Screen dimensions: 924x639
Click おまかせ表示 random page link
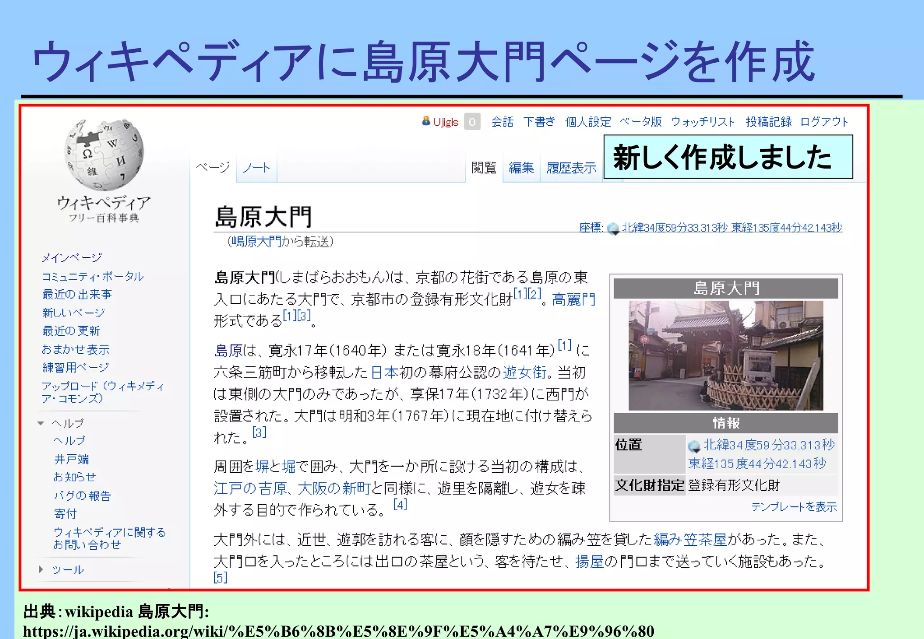coord(76,349)
